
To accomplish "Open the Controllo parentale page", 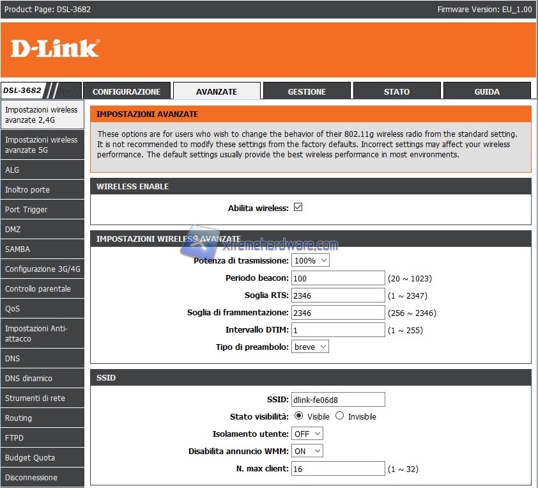I will 42,289.
